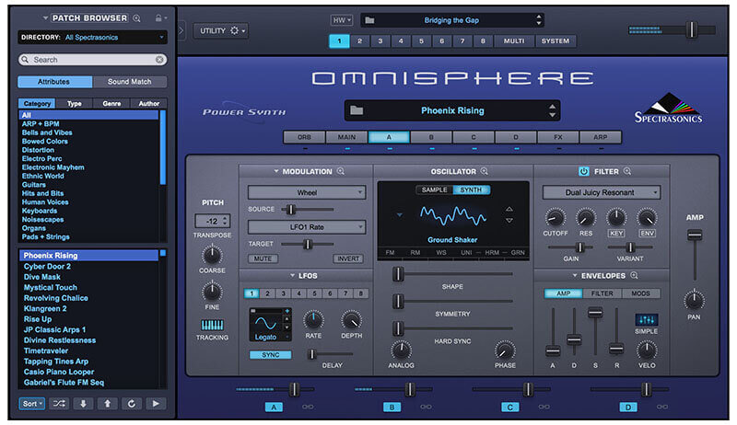This screenshot has width=737, height=425.
Task: Open the ORB tab
Action: pyautogui.click(x=304, y=137)
